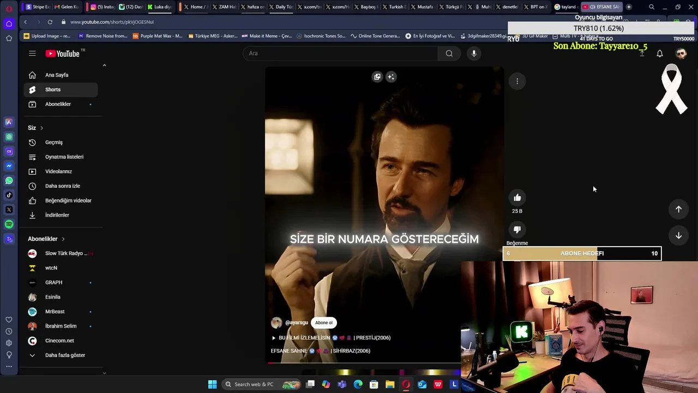This screenshot has width=698, height=393.
Task: Click the YouTube Ara search field
Action: pyautogui.click(x=340, y=53)
